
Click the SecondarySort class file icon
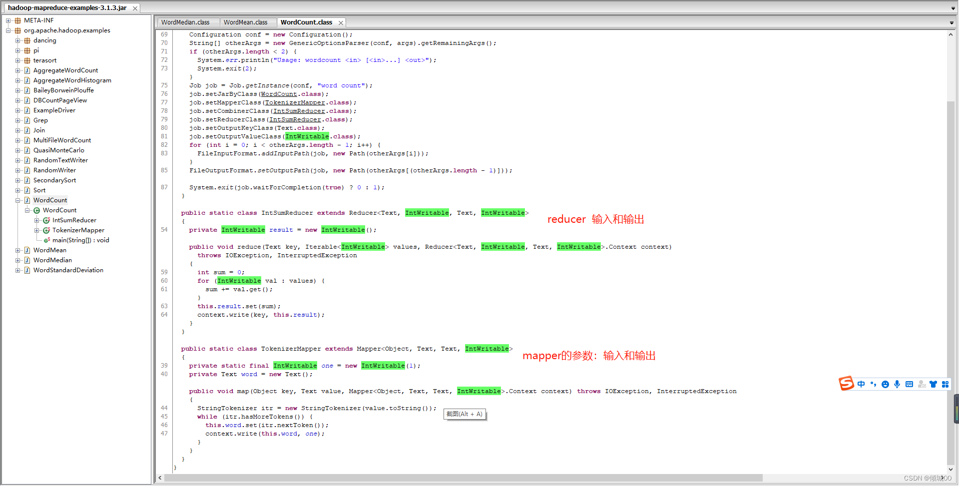[x=27, y=180]
